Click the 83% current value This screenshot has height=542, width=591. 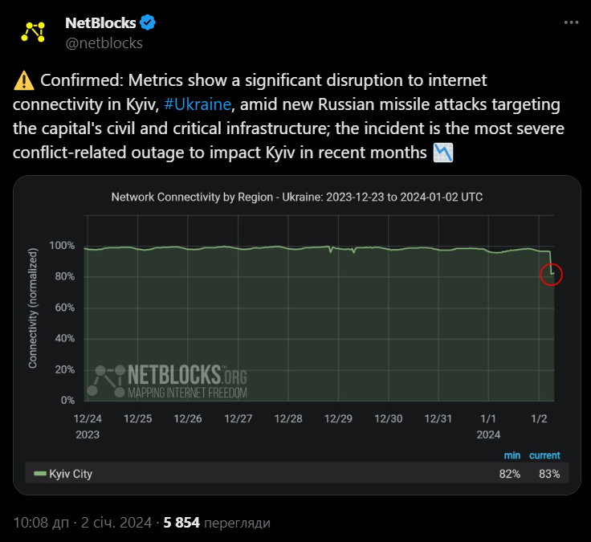pyautogui.click(x=549, y=474)
